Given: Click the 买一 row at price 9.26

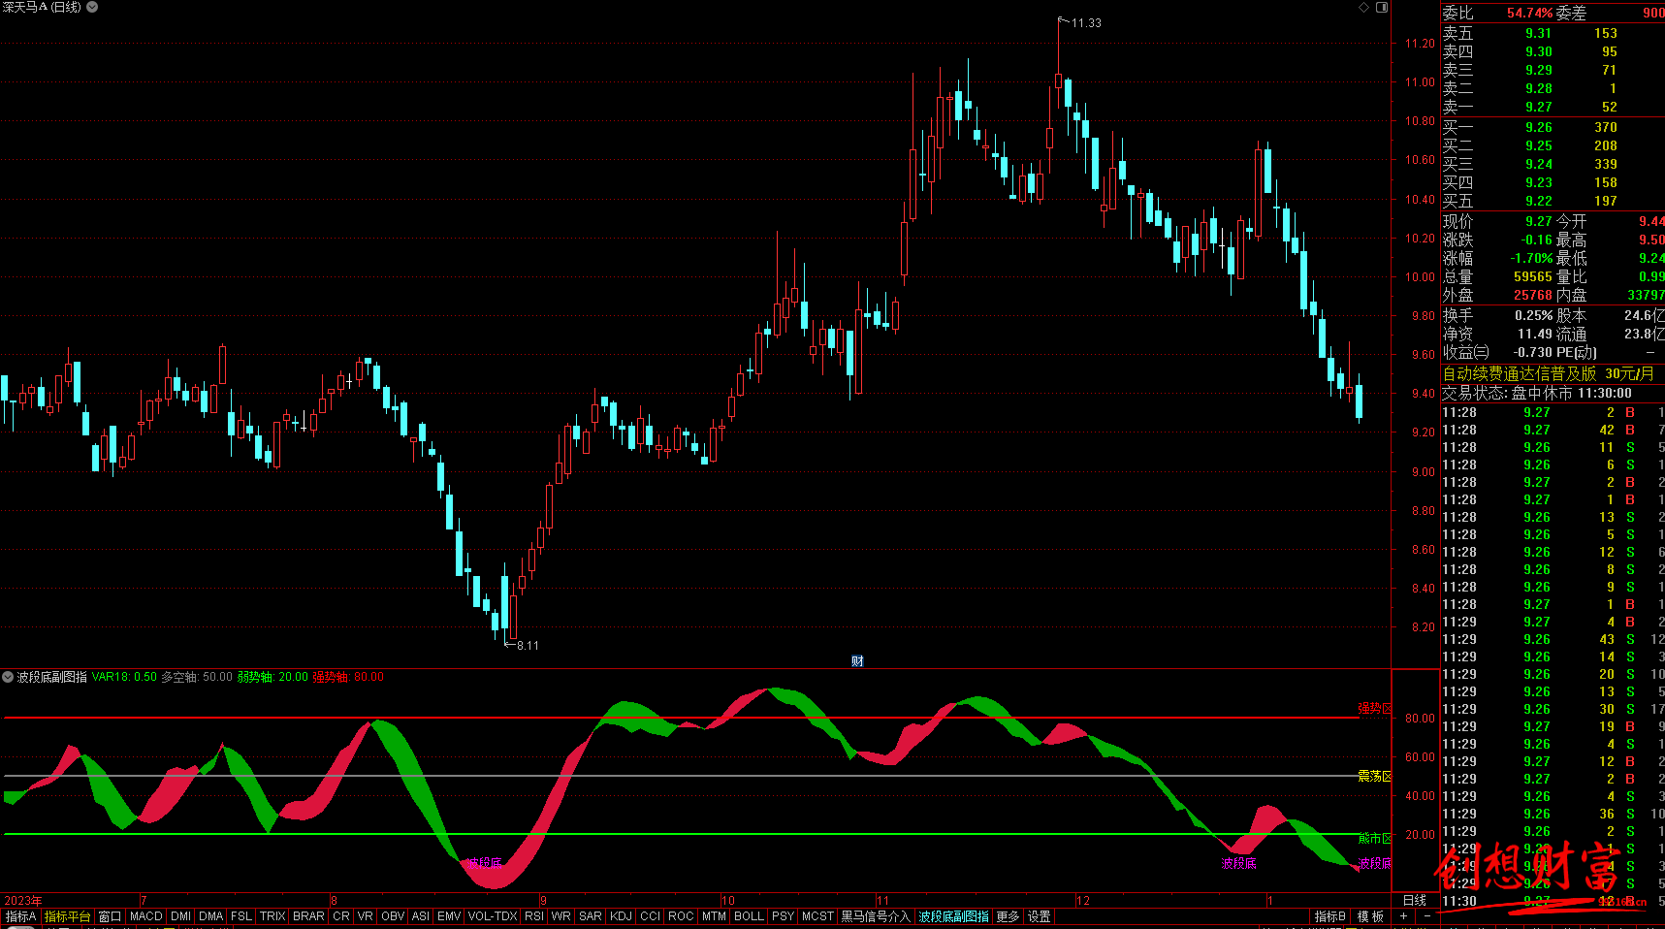Looking at the screenshot, I should click(1553, 127).
